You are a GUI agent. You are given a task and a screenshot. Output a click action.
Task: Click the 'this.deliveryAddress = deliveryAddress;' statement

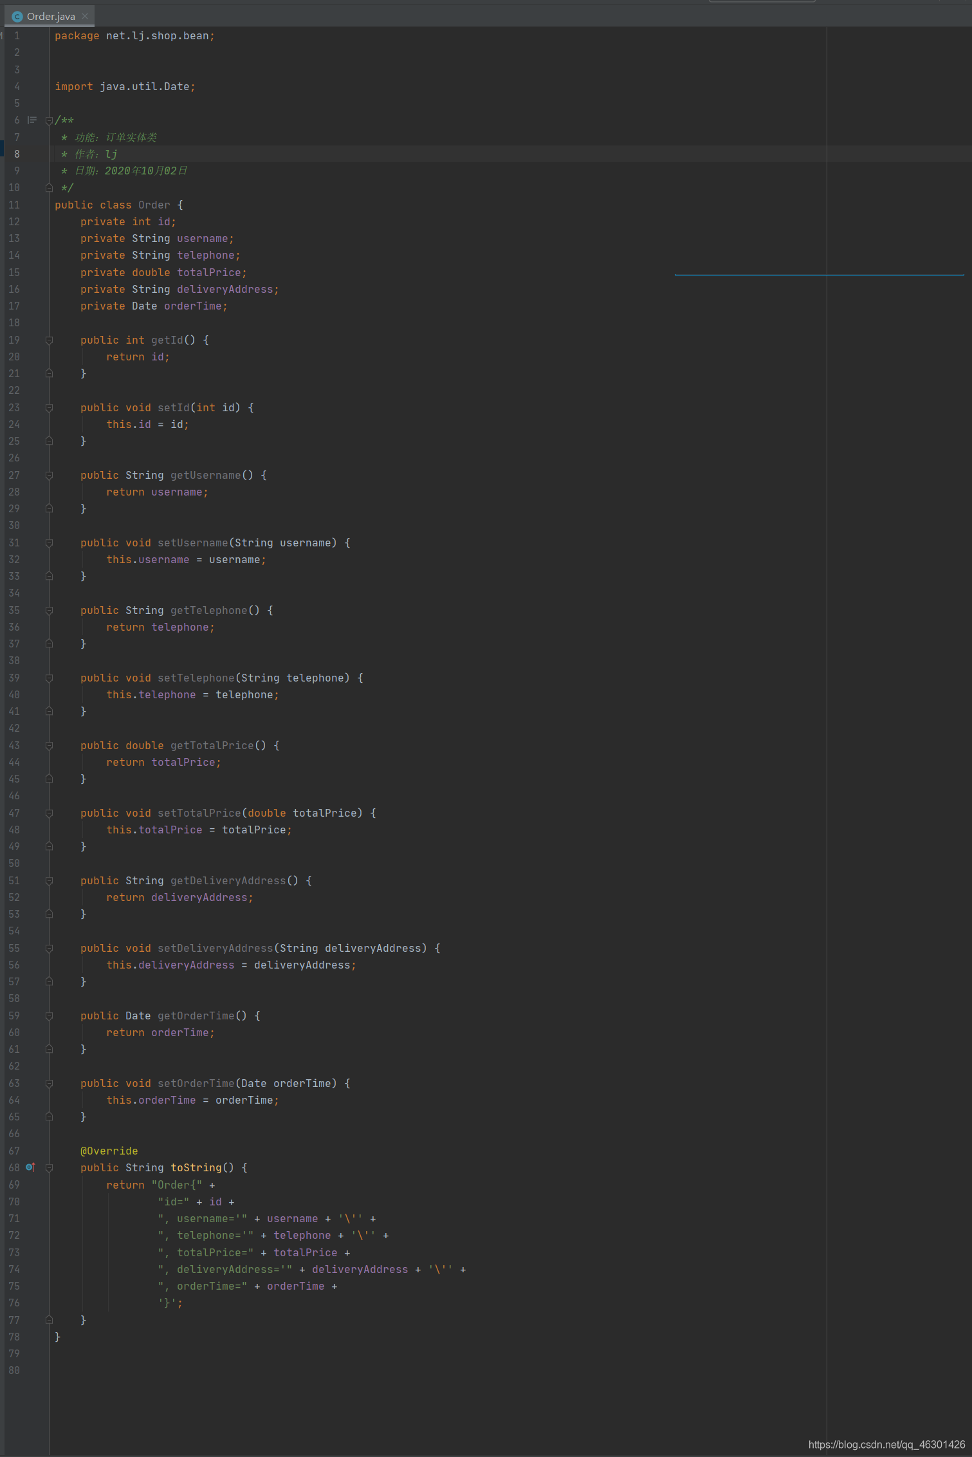tap(231, 965)
